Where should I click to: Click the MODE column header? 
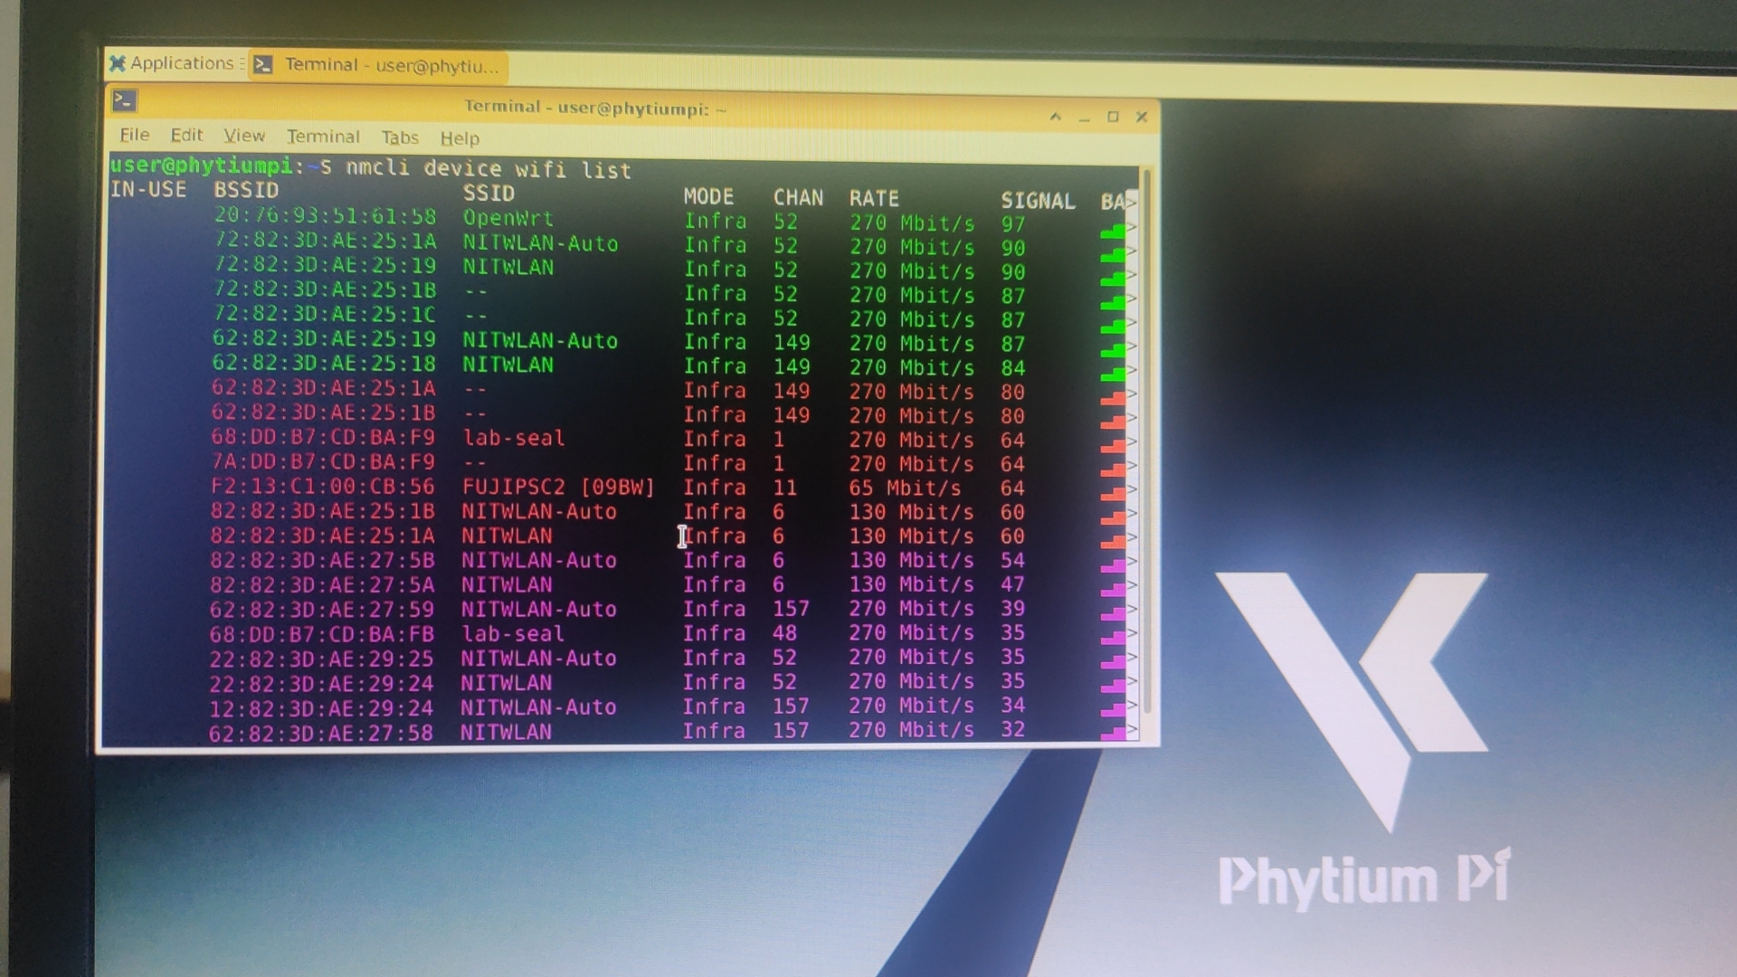(708, 196)
